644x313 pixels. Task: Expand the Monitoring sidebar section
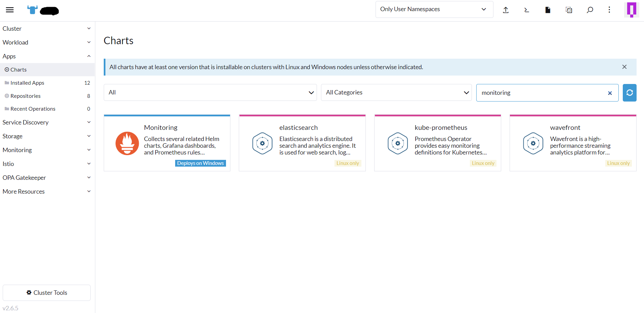click(x=47, y=150)
